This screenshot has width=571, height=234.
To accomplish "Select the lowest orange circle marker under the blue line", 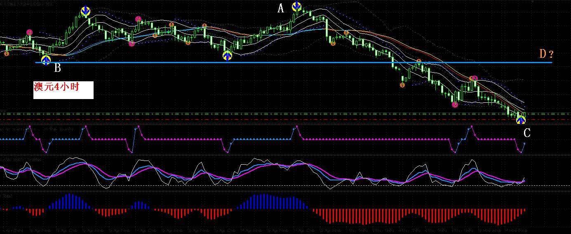I will click(x=402, y=85).
